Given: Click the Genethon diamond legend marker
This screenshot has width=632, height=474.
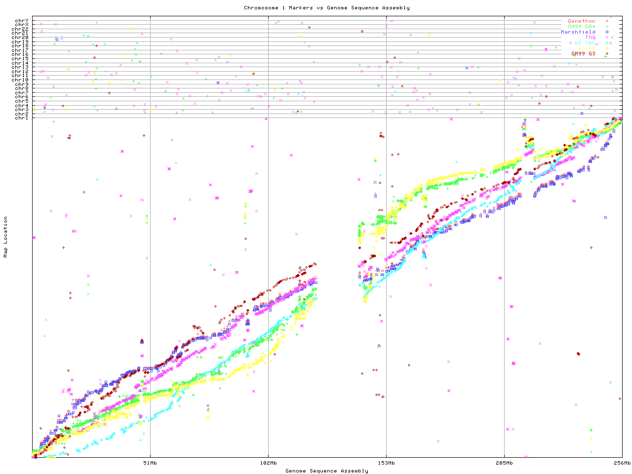Looking at the screenshot, I should (606, 21).
